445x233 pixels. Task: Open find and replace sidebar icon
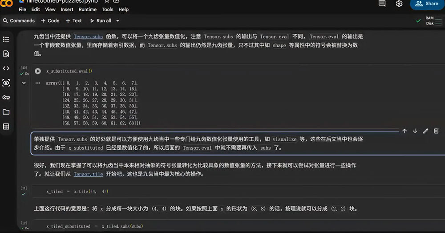tap(6, 54)
